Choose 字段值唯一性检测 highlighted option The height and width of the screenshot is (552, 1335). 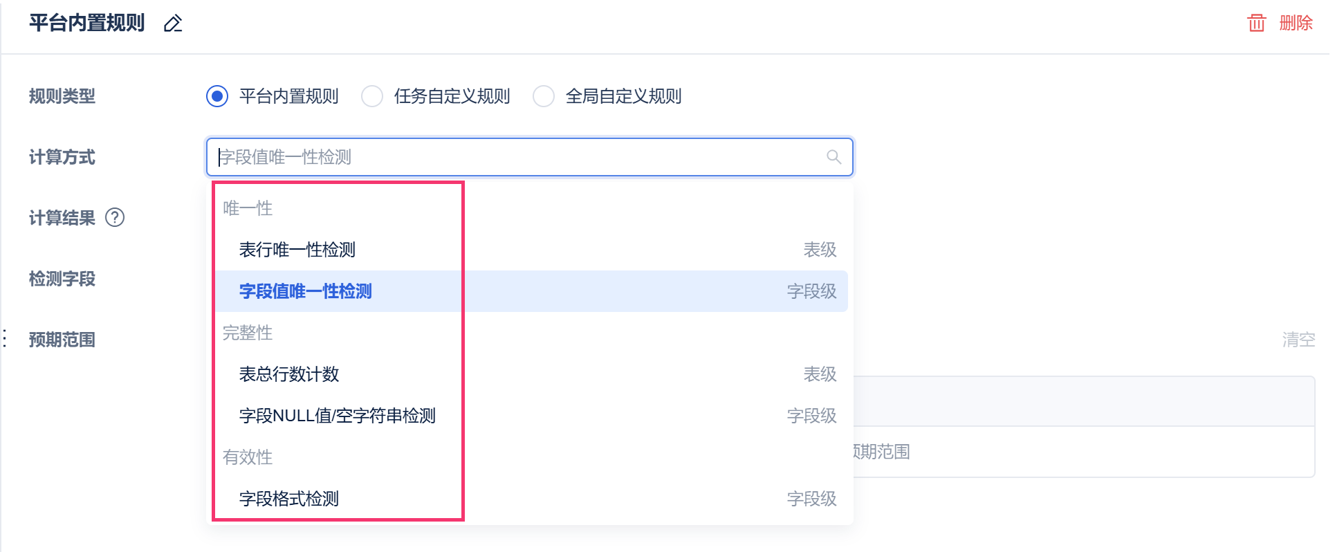coord(531,291)
